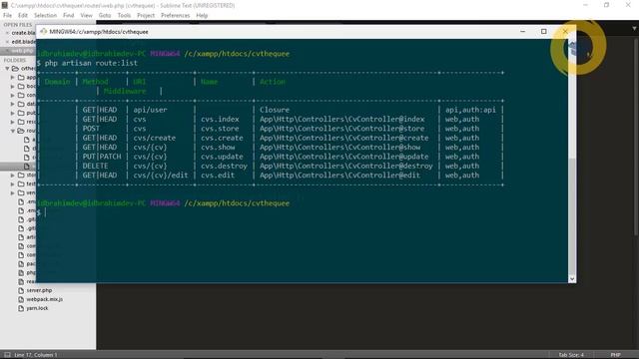
Task: Click the ven folder icon
Action: pos(21,192)
